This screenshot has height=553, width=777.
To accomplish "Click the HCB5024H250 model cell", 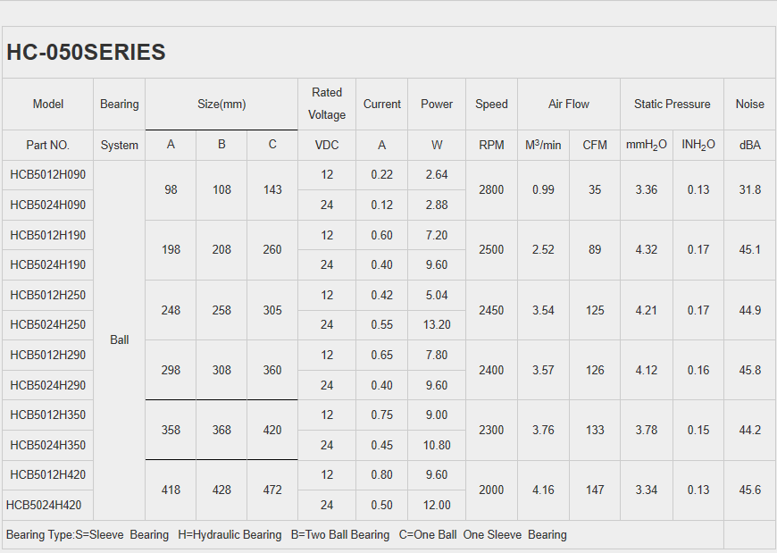I will [x=48, y=324].
